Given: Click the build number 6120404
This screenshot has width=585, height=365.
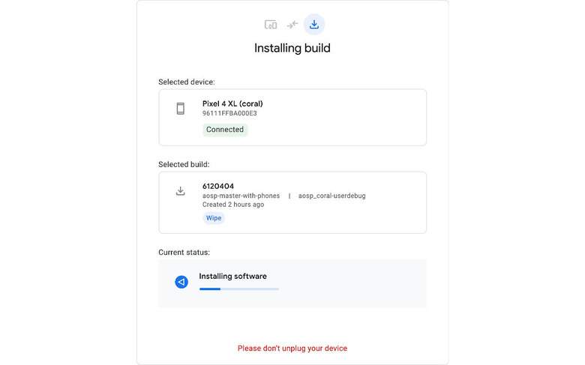Looking at the screenshot, I should 218,186.
